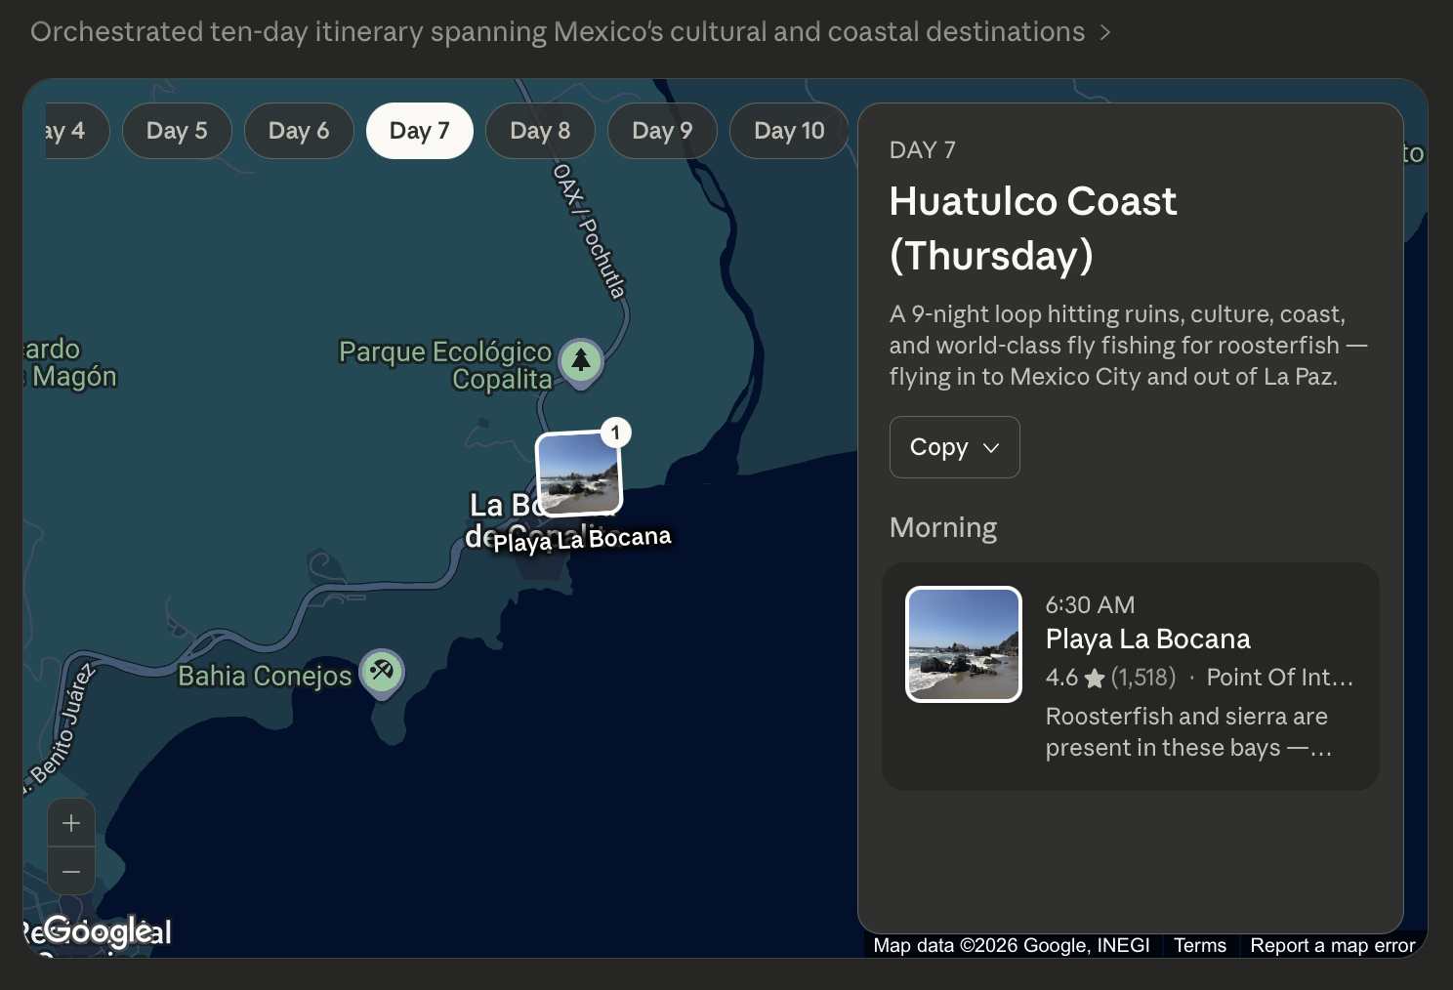Click Report a map error link
Image resolution: width=1453 pixels, height=990 pixels.
1332,945
